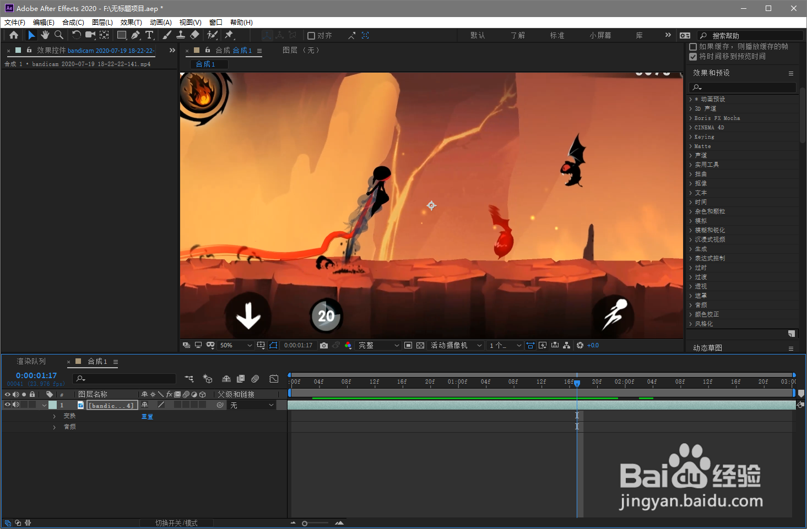Select the Clone Stamp tool
This screenshot has height=529, width=807.
pos(181,35)
